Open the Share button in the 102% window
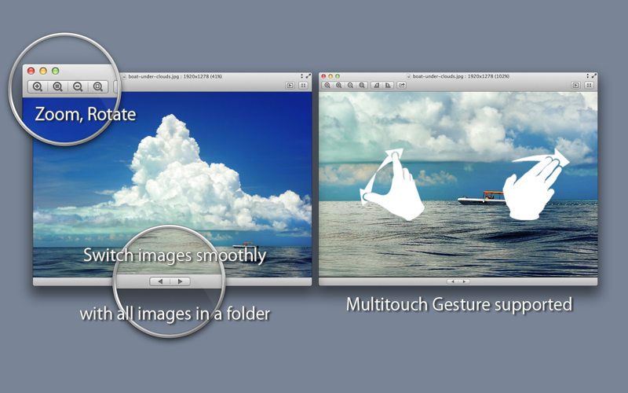This screenshot has width=628, height=393. 401,85
